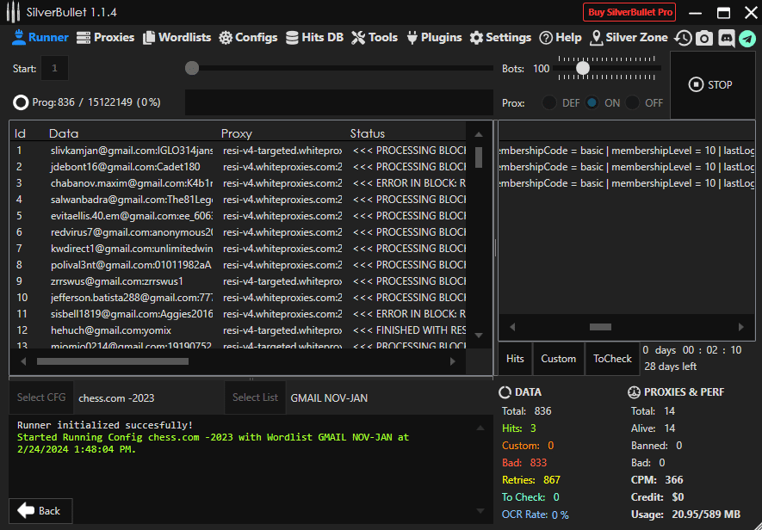Click the camera screenshot icon

pyautogui.click(x=704, y=38)
